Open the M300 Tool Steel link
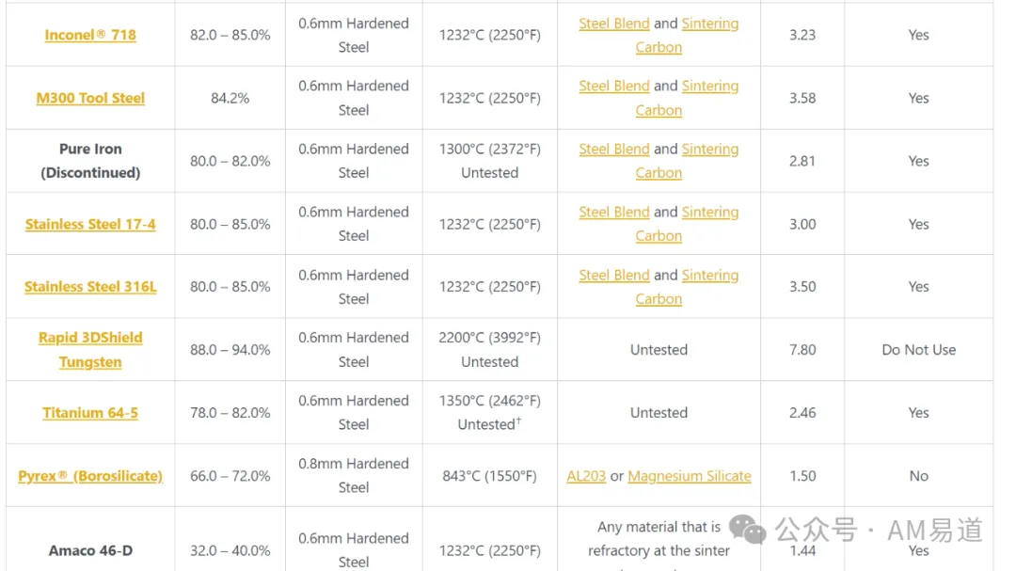The image size is (1016, 571). tap(90, 98)
